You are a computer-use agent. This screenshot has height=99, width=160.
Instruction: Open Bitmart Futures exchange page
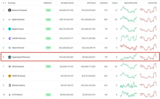pyautogui.click(x=18, y=85)
